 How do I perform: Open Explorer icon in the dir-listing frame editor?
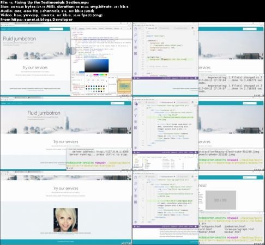[135, 177]
